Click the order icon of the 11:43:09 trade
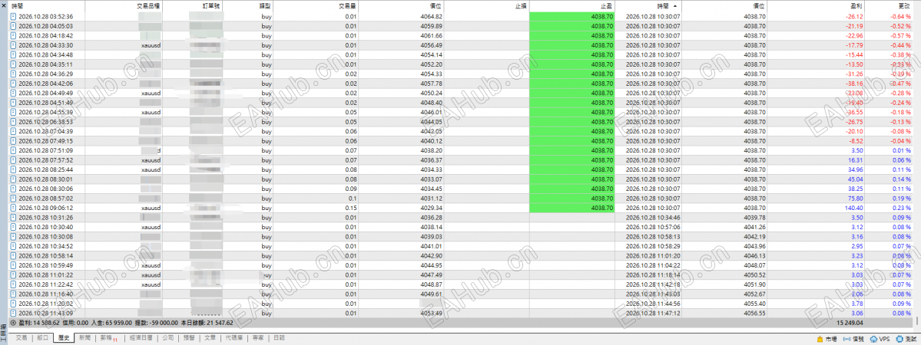 click(x=14, y=313)
